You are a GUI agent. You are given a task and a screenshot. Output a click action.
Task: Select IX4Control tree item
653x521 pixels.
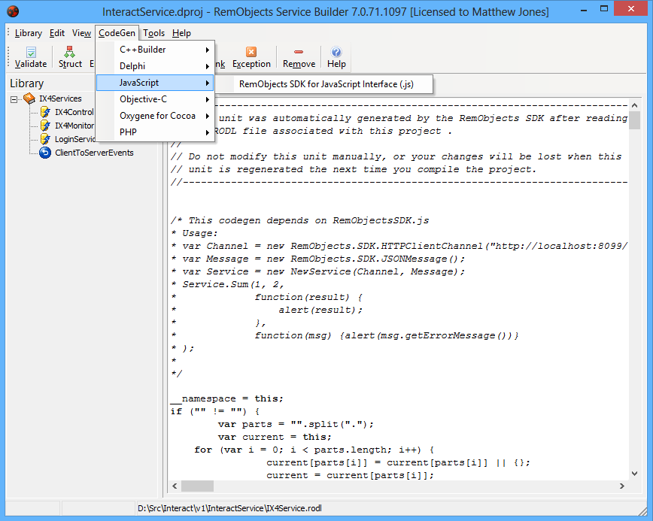tap(74, 112)
